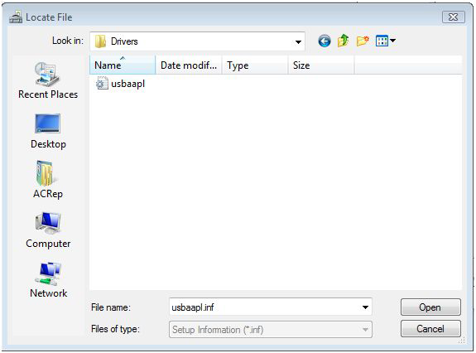476x353 pixels.
Task: Open the ACRep user folder
Action: click(48, 180)
